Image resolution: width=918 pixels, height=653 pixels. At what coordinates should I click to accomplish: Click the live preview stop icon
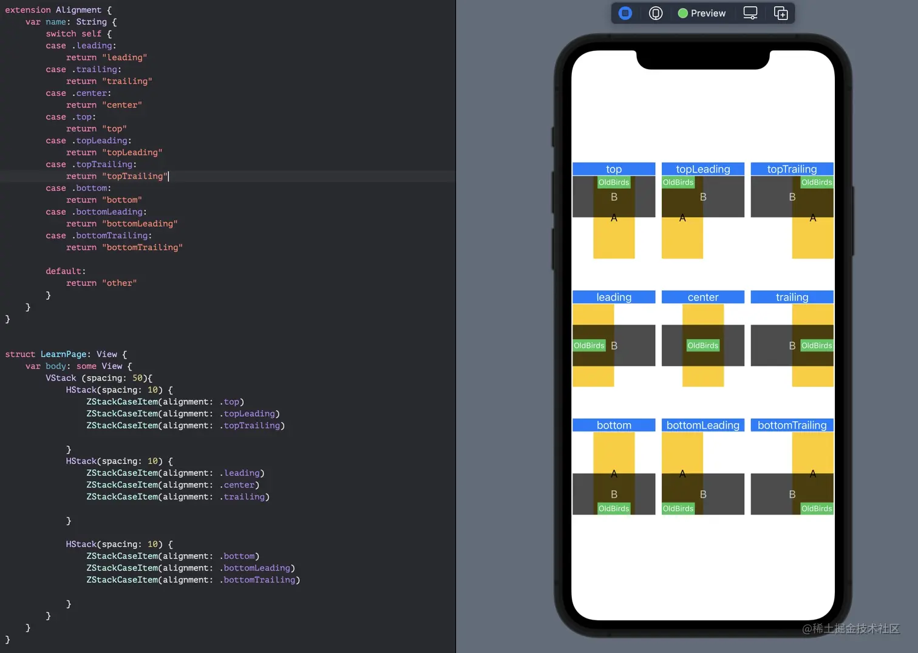pos(625,13)
